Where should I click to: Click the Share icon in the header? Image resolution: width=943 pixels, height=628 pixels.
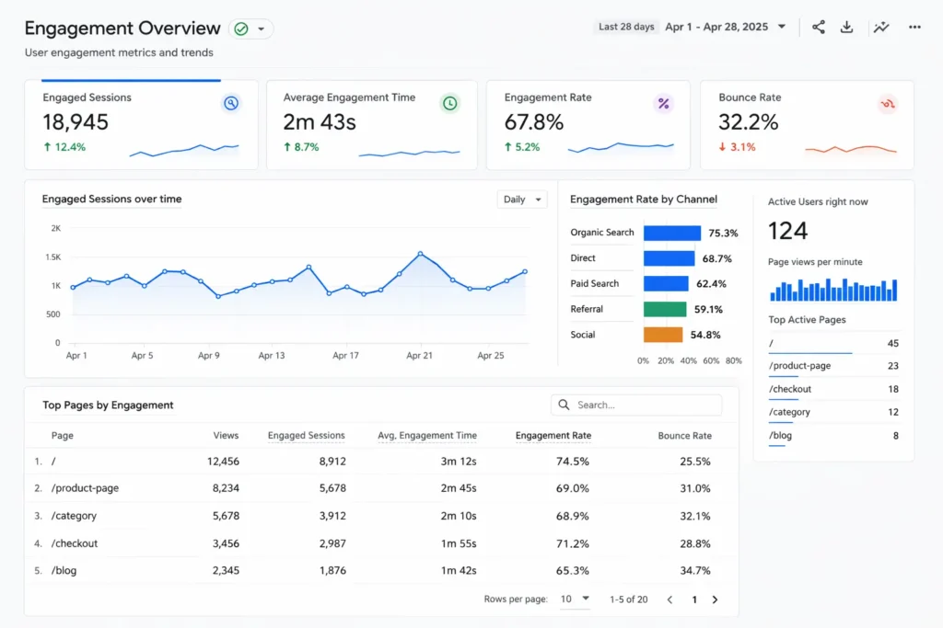point(818,27)
